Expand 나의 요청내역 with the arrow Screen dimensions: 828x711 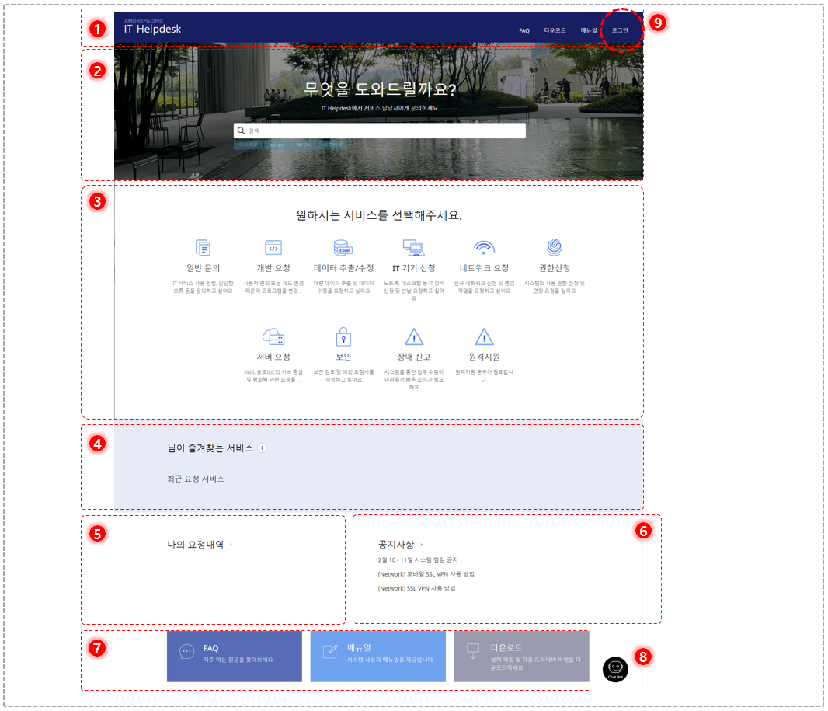tap(231, 545)
